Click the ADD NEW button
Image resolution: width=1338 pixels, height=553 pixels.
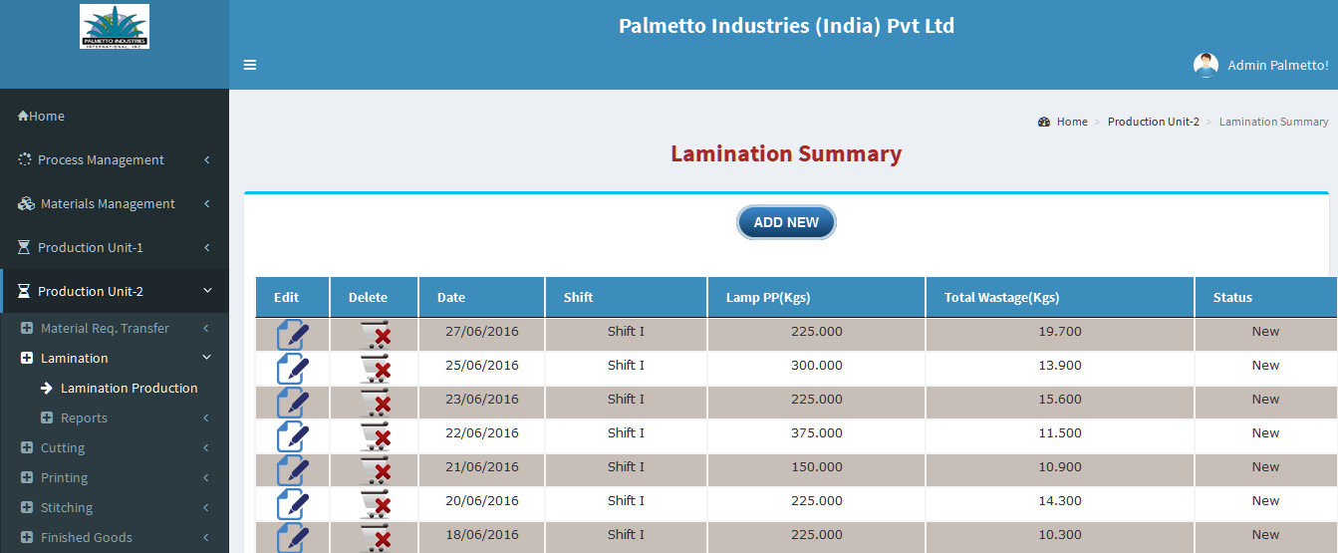[x=786, y=222]
